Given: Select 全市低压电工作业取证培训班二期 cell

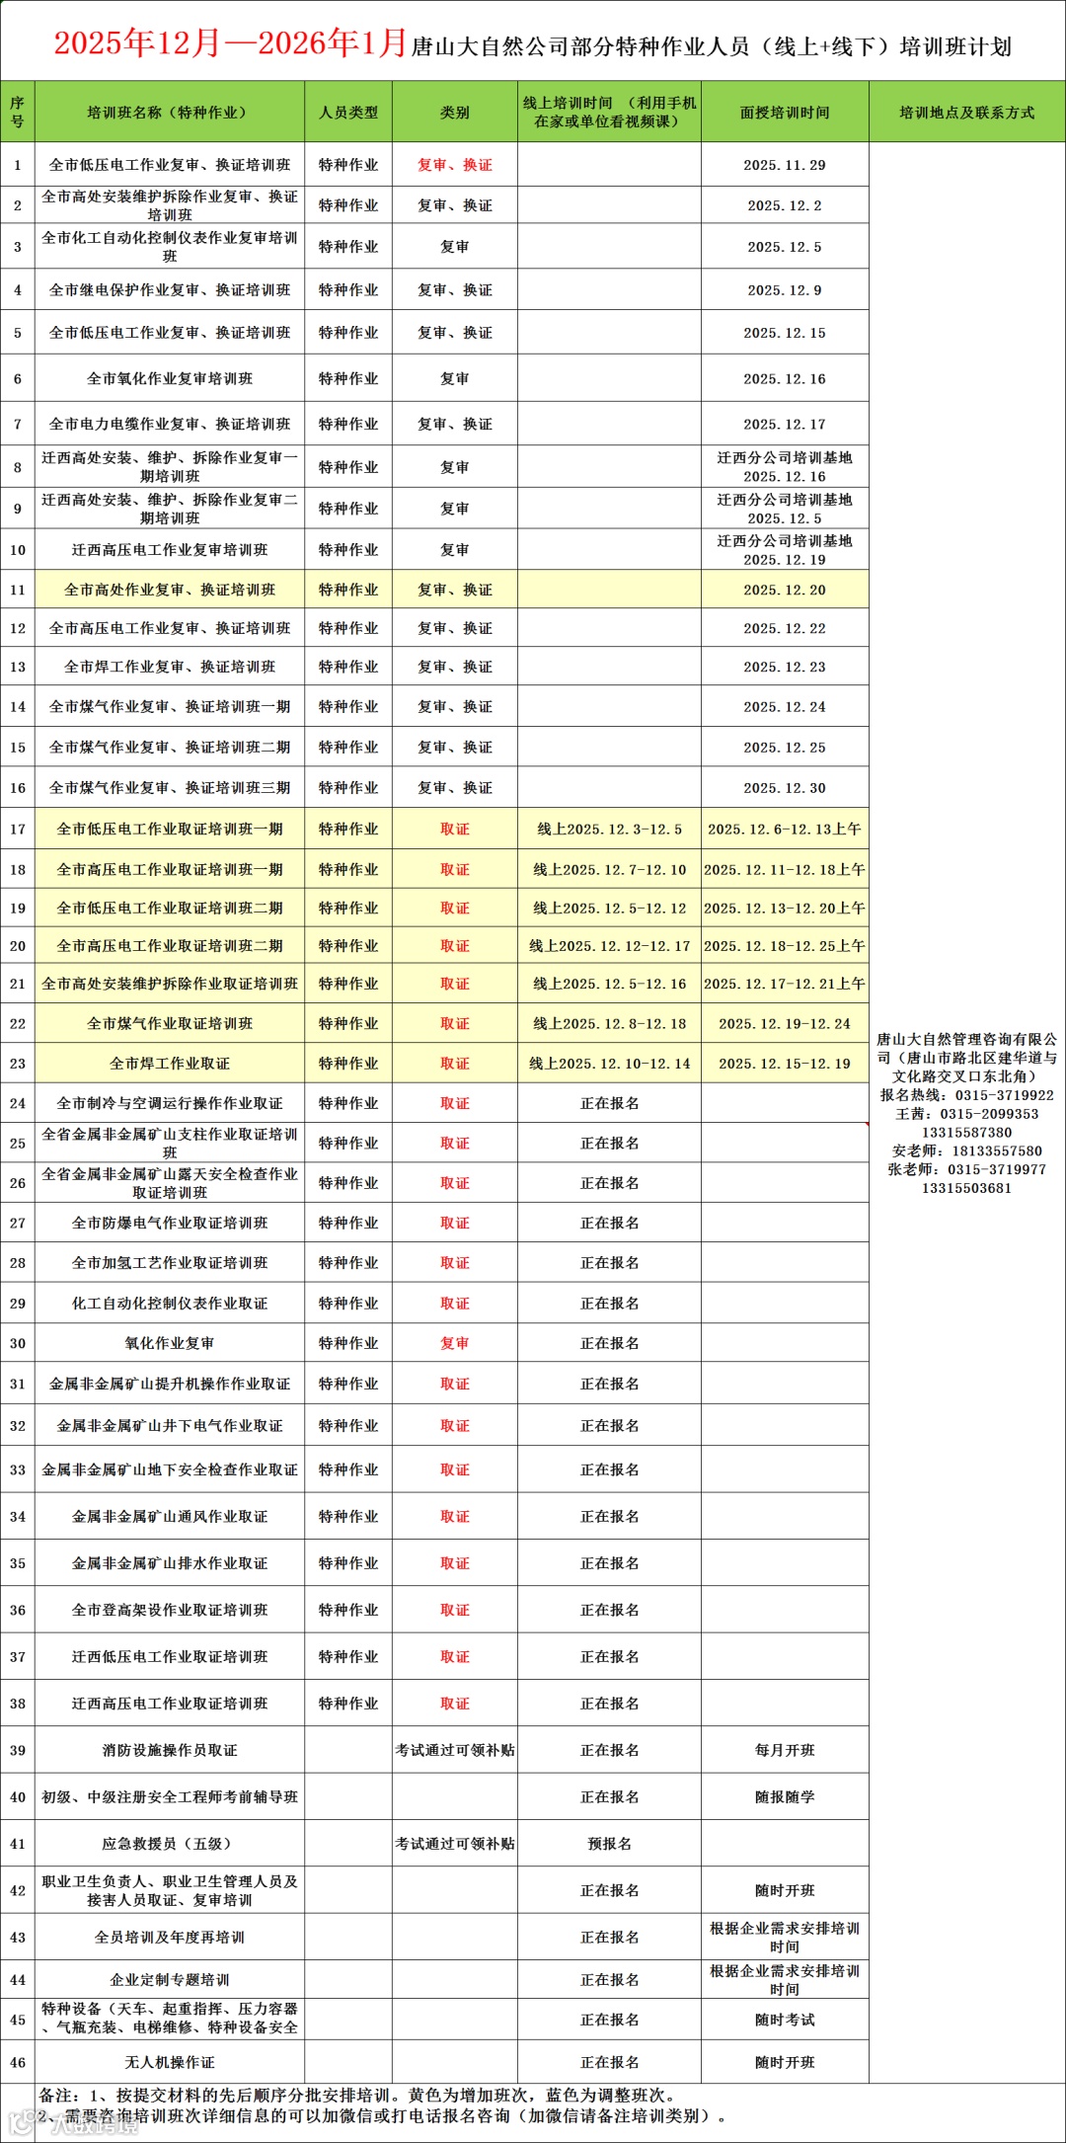Looking at the screenshot, I should click(x=170, y=908).
